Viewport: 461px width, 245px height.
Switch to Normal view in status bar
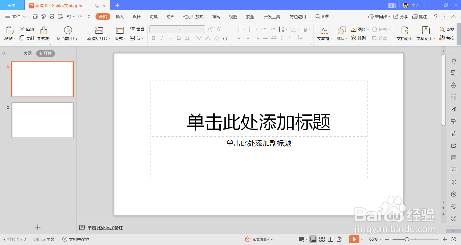point(313,239)
